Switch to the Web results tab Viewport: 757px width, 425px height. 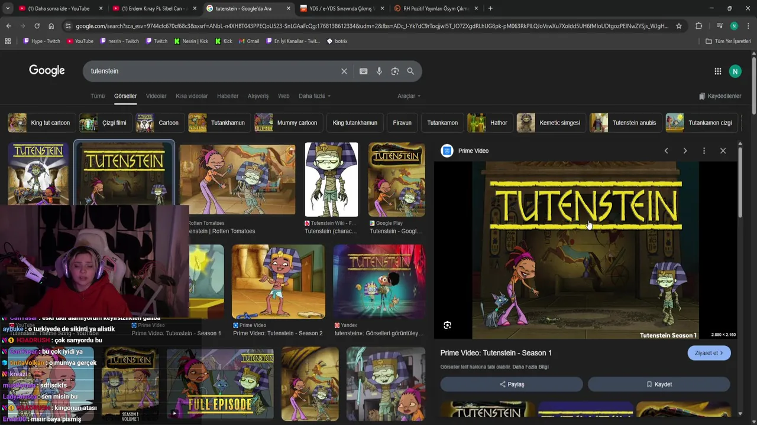click(284, 96)
